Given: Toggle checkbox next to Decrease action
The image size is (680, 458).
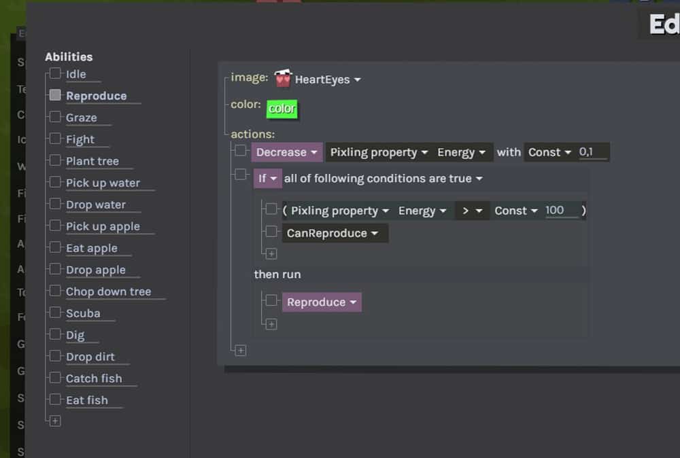Looking at the screenshot, I should pyautogui.click(x=240, y=151).
